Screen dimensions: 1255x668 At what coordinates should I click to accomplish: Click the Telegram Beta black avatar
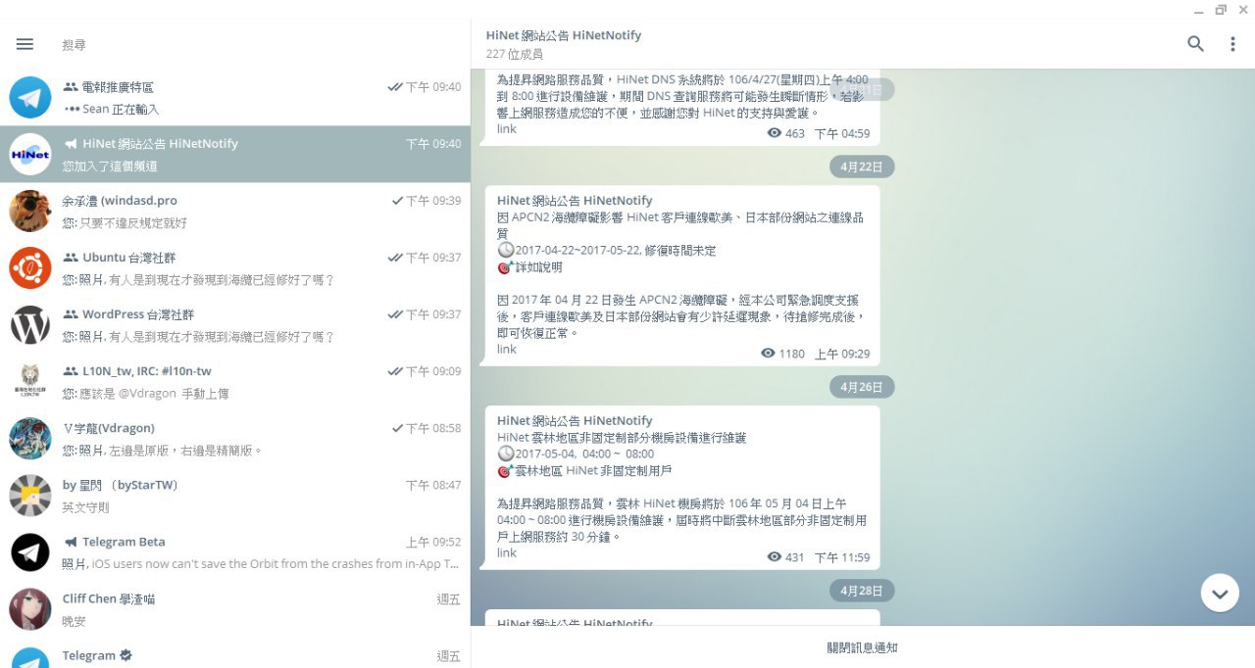(x=30, y=551)
